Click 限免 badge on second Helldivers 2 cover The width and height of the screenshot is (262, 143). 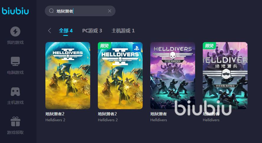click(x=104, y=45)
